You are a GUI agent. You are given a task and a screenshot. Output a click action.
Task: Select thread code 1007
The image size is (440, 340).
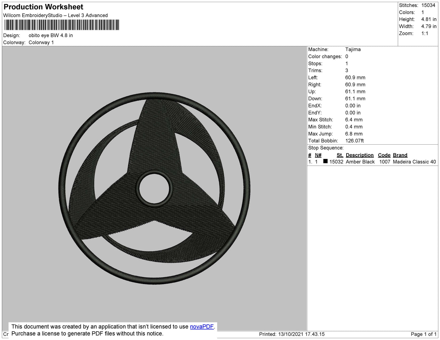(x=385, y=162)
